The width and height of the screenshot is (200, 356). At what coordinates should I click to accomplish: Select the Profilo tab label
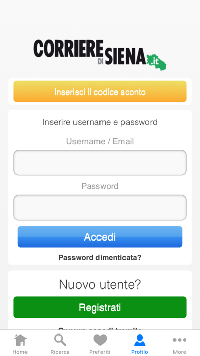140,352
